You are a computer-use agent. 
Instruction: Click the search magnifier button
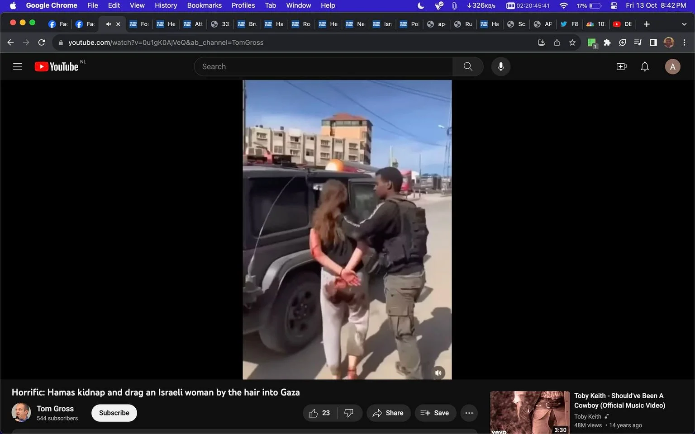pos(468,66)
